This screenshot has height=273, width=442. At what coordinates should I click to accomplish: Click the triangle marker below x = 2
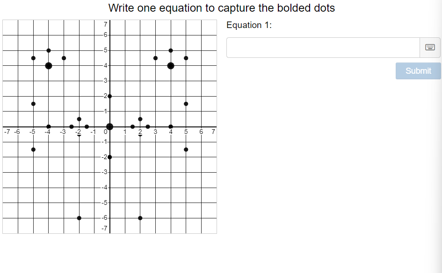pyautogui.click(x=140, y=136)
